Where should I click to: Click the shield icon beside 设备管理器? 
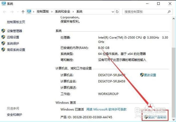3,31
